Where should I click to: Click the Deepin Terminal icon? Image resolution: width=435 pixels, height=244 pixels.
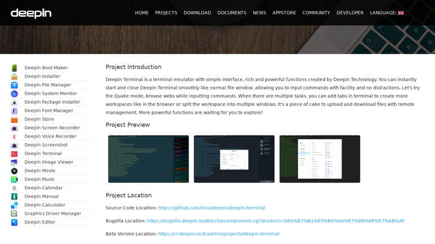pyautogui.click(x=15, y=154)
